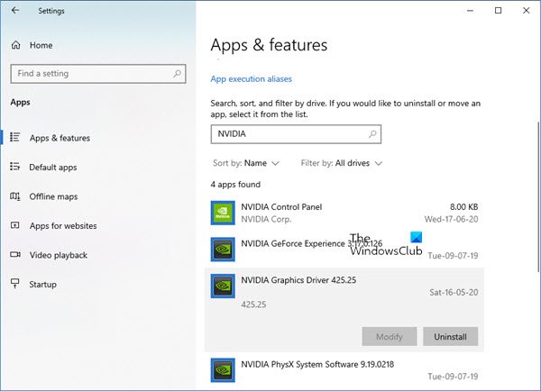
Task: Select the NVIDIA Control Panel entry name
Action: click(281, 207)
